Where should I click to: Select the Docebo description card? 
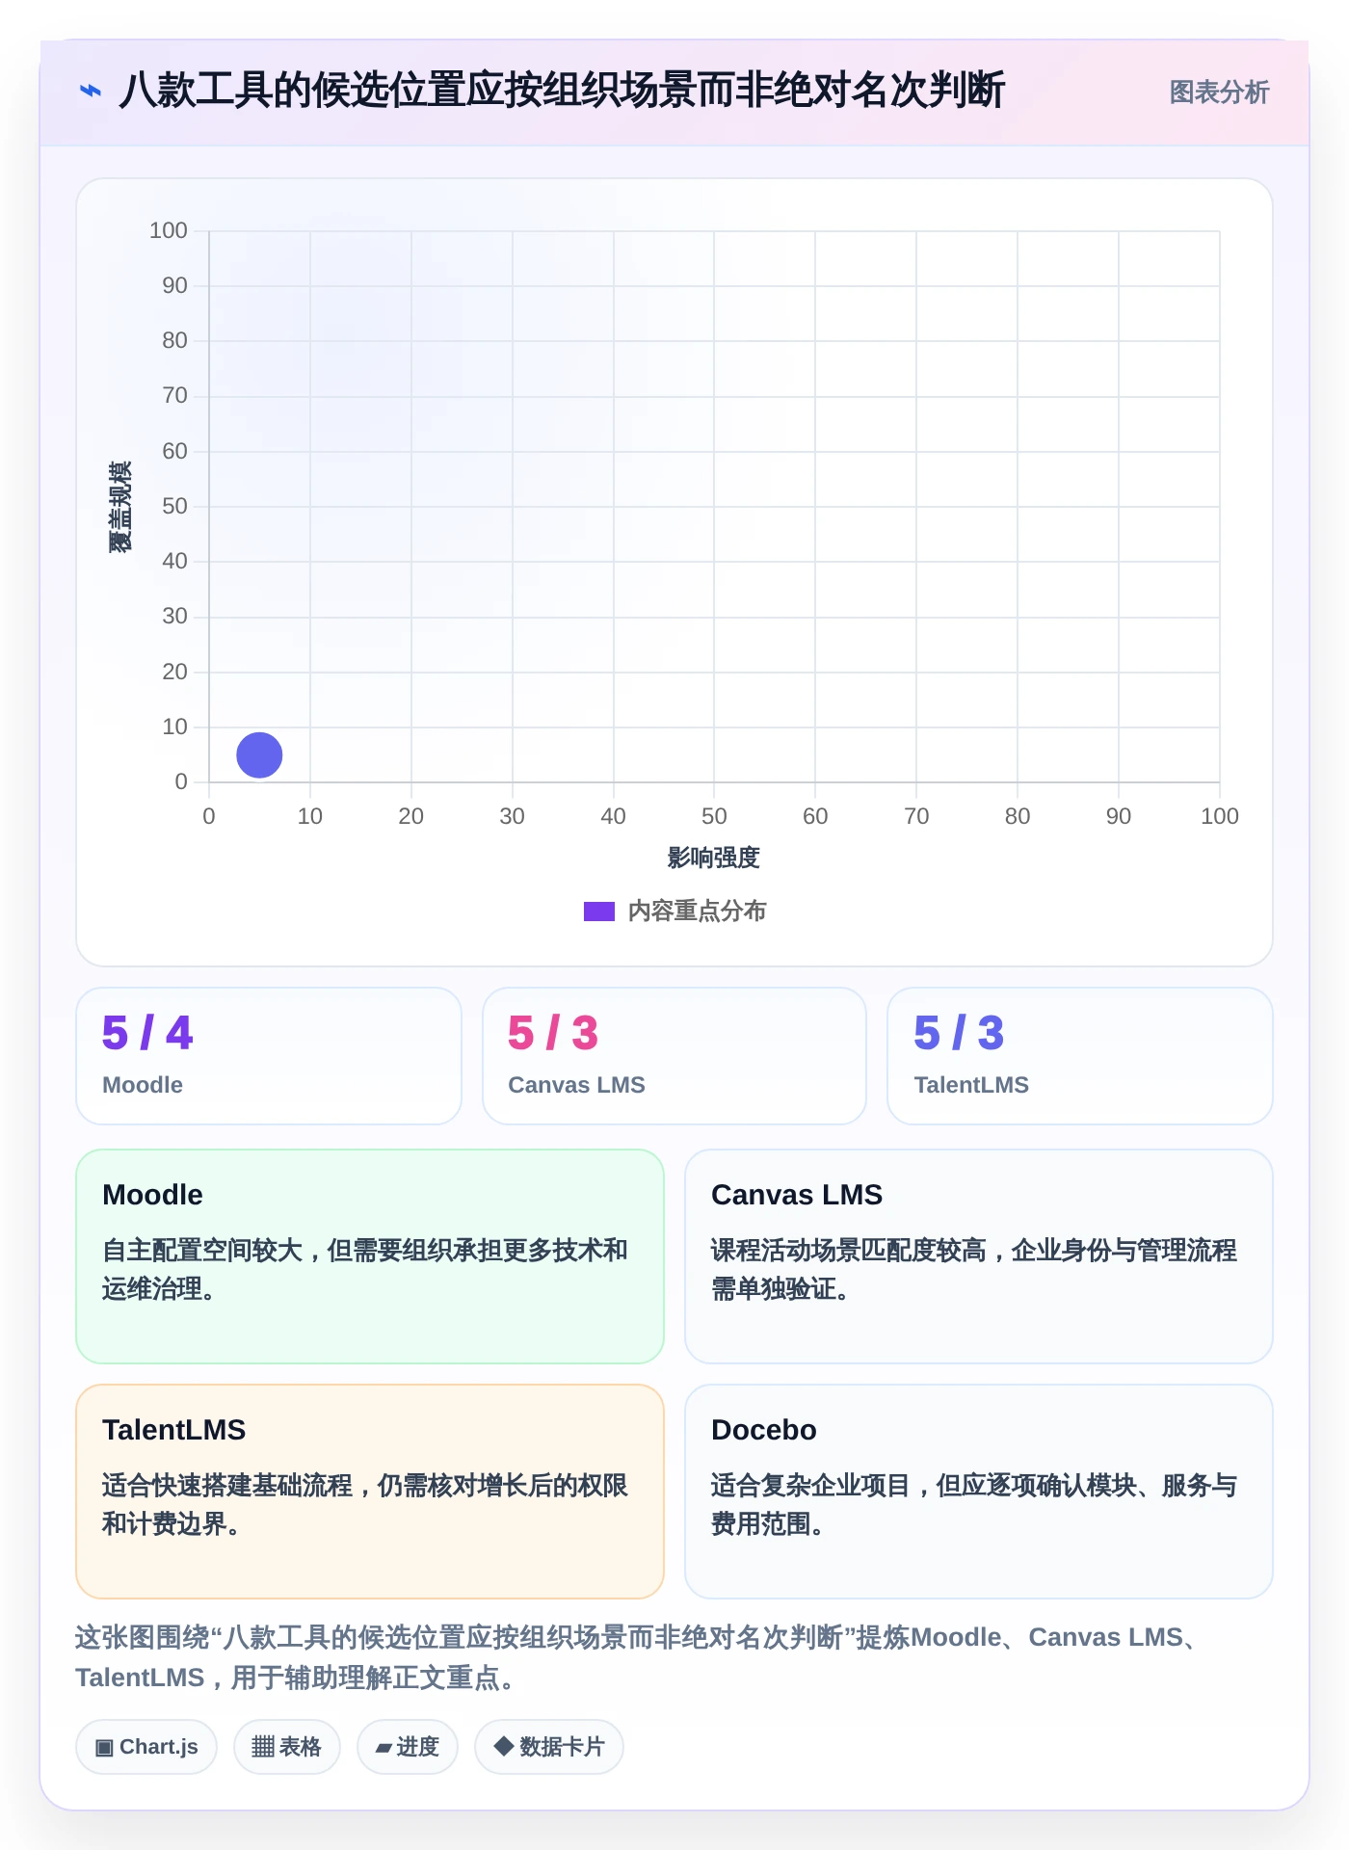coord(979,1492)
